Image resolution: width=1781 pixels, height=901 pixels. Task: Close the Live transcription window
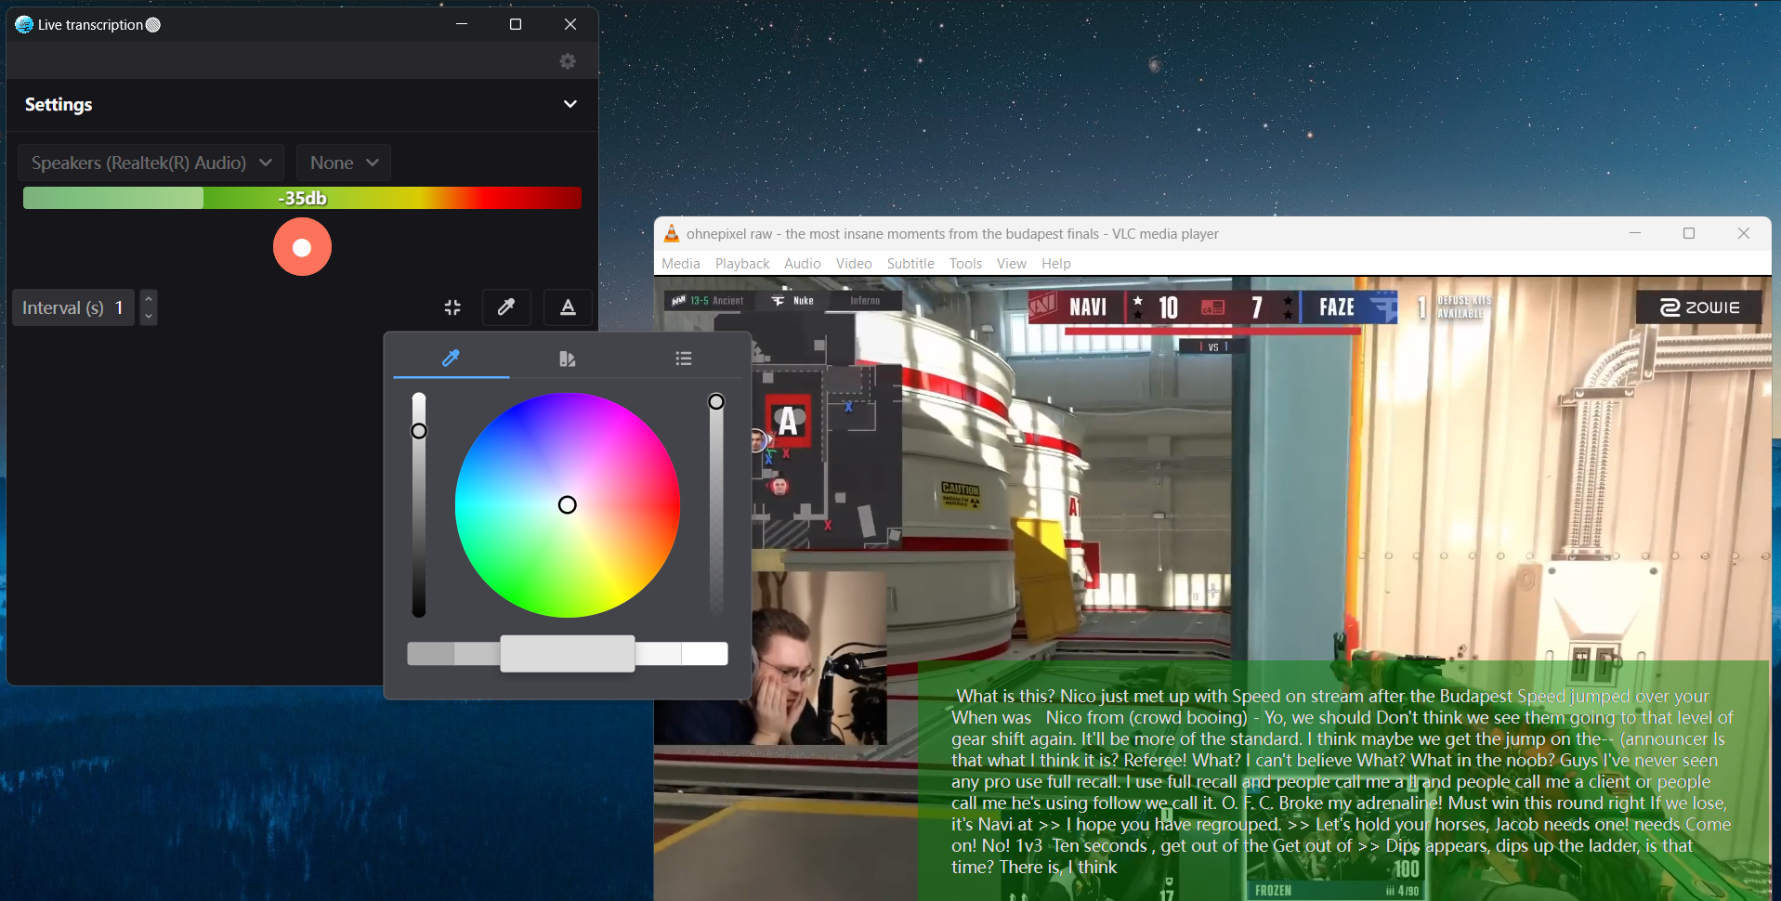click(570, 24)
